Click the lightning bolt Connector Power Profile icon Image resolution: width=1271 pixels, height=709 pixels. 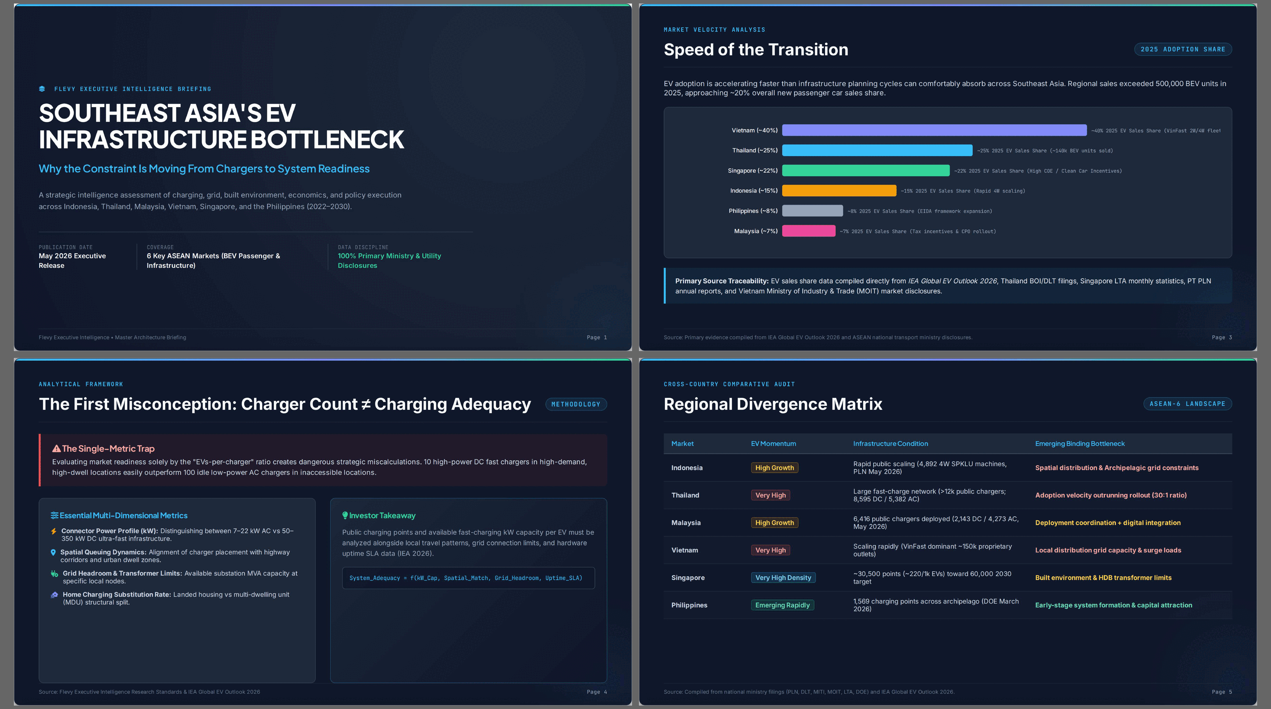tap(54, 531)
